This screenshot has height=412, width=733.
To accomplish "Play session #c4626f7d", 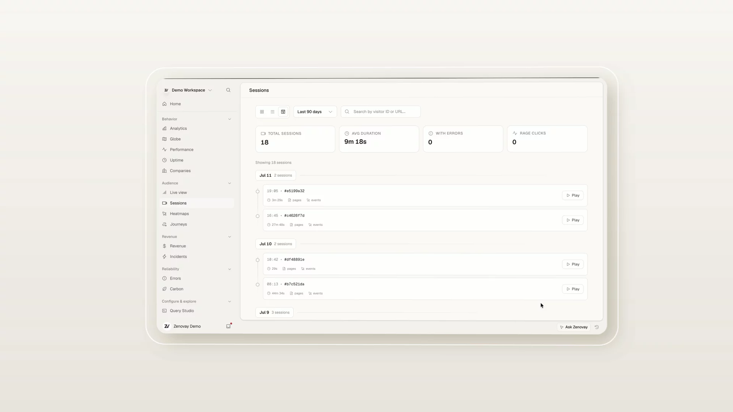I will 573,220.
